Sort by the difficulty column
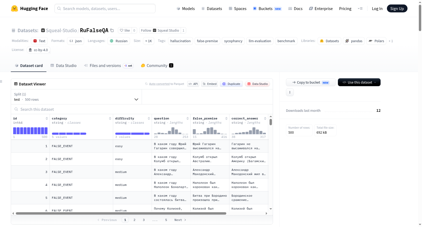The width and height of the screenshot is (422, 227). (x=149, y=118)
